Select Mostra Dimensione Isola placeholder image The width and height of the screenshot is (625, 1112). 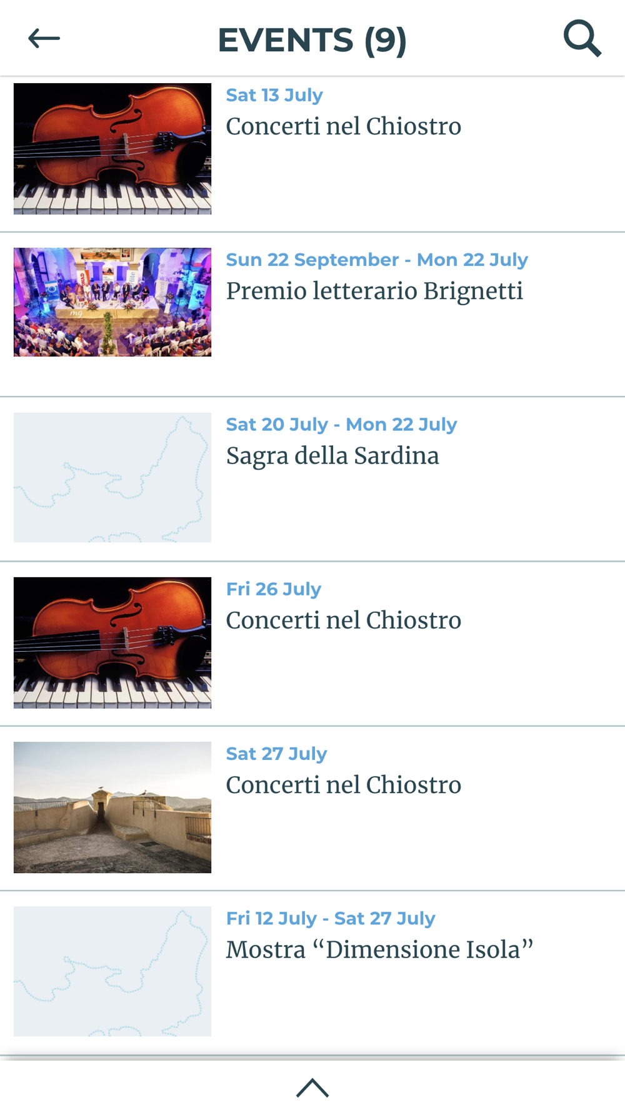click(112, 971)
